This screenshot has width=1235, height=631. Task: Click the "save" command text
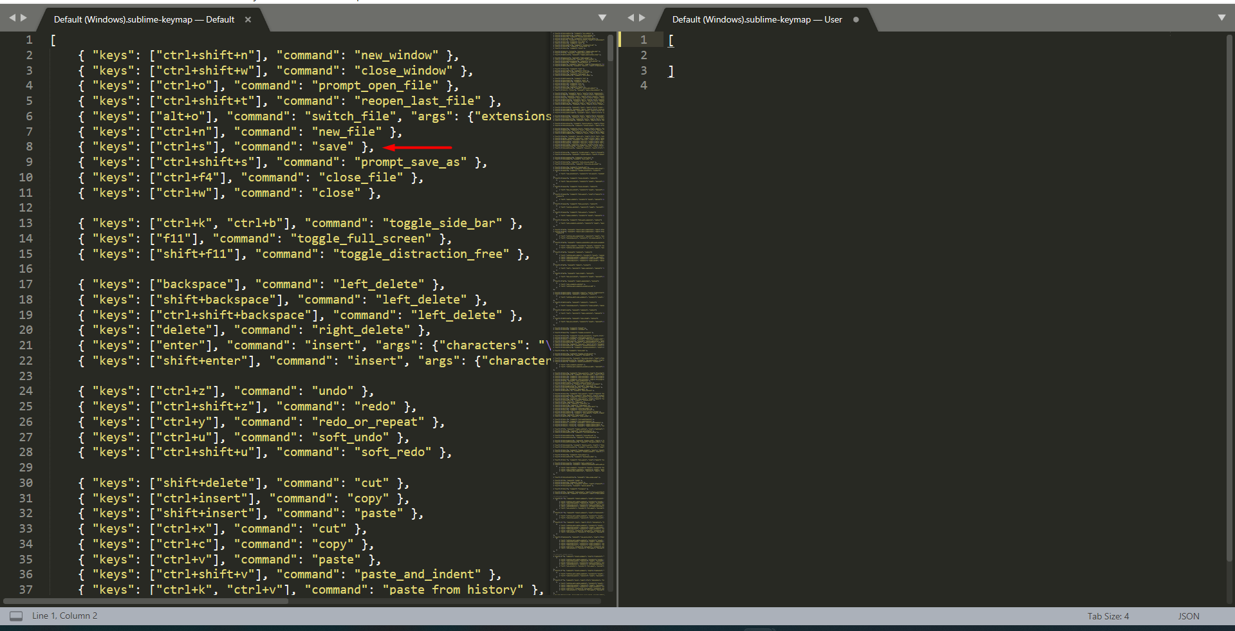click(x=333, y=147)
